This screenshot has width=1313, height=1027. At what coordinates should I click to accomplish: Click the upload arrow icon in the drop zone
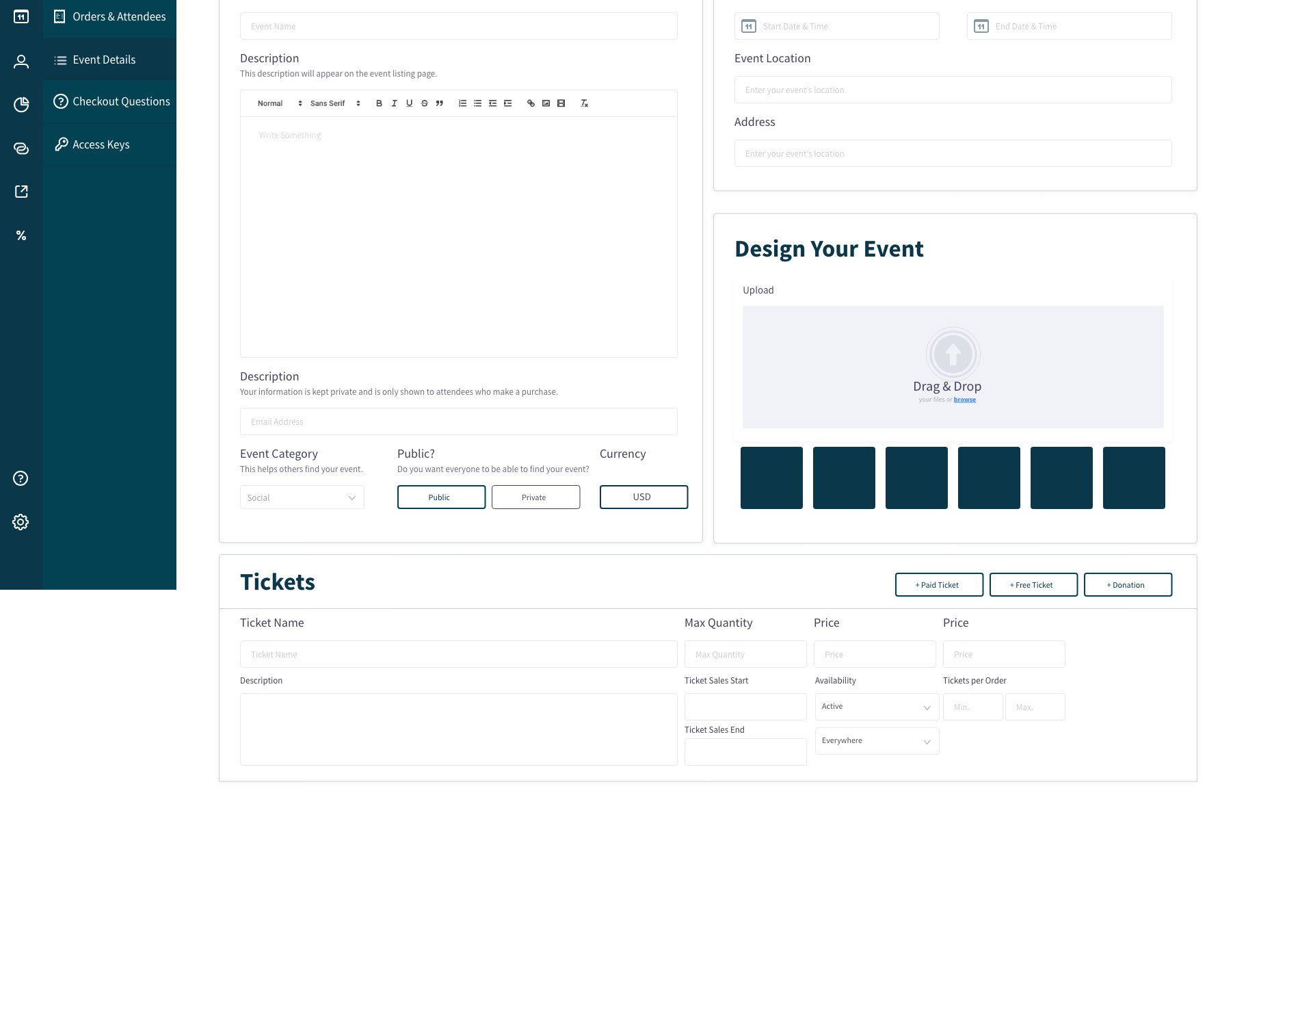(953, 354)
